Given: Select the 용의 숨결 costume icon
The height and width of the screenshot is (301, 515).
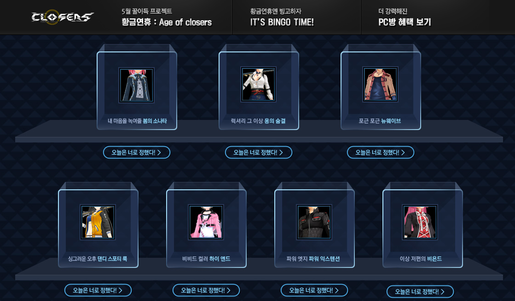Looking at the screenshot, I should click(x=258, y=84).
